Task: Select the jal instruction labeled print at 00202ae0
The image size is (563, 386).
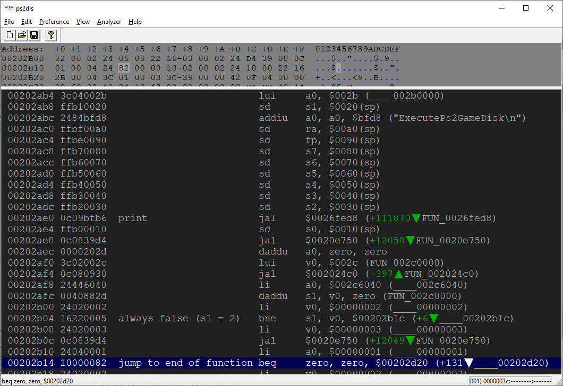Action: [267, 218]
